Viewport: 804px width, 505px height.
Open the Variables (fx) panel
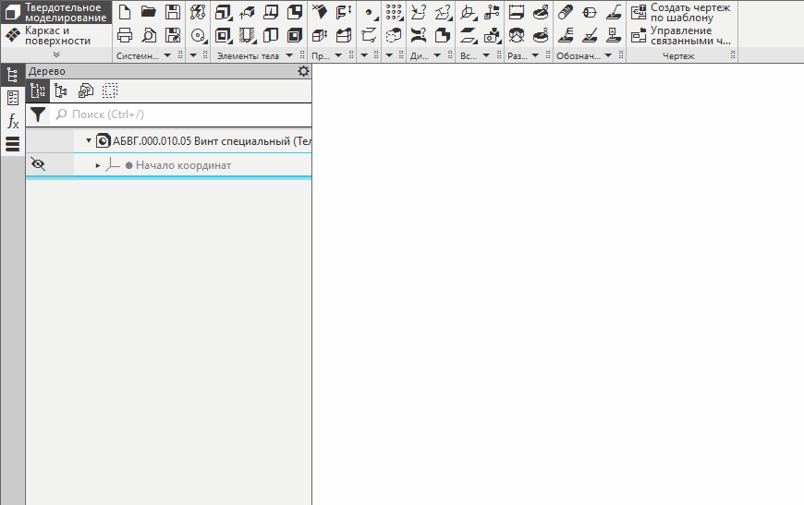[x=13, y=121]
